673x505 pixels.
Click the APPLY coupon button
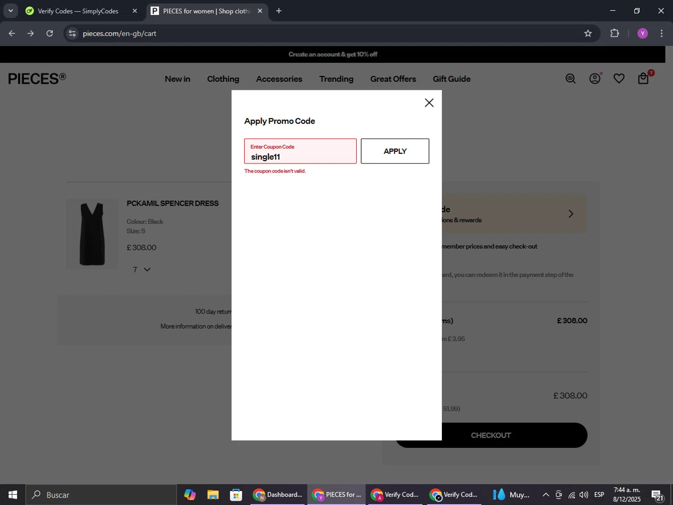[x=395, y=151]
